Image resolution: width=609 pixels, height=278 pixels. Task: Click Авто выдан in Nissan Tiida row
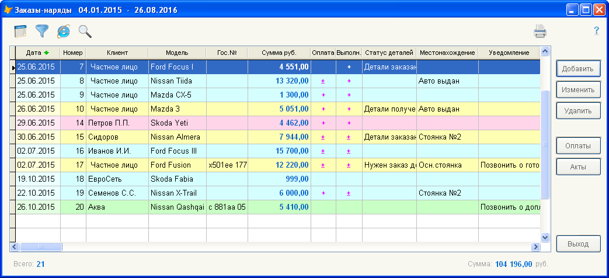447,81
